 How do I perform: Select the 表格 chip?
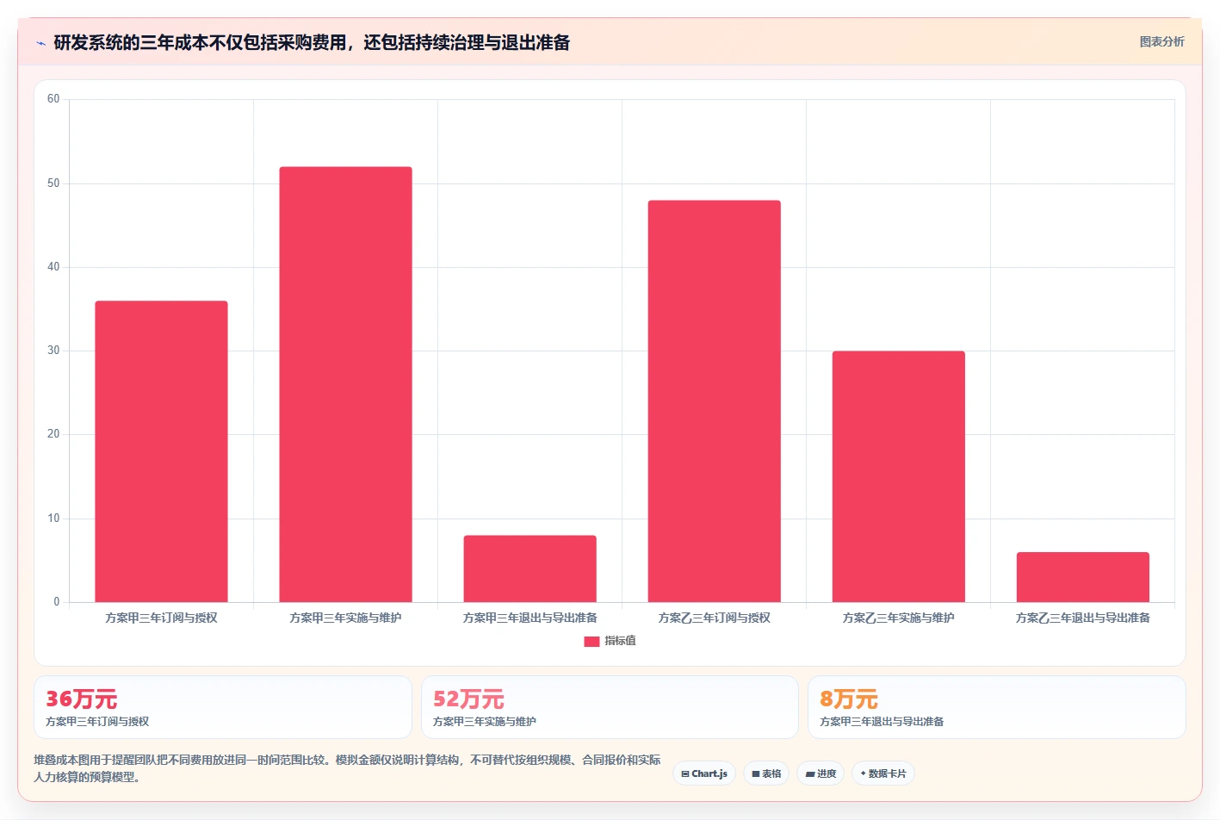click(766, 773)
